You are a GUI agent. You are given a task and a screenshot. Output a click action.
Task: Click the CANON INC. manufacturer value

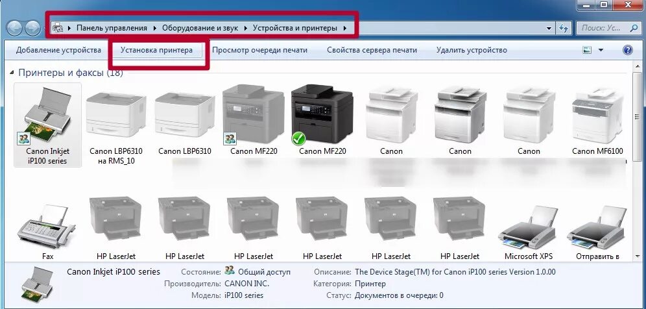[246, 284]
